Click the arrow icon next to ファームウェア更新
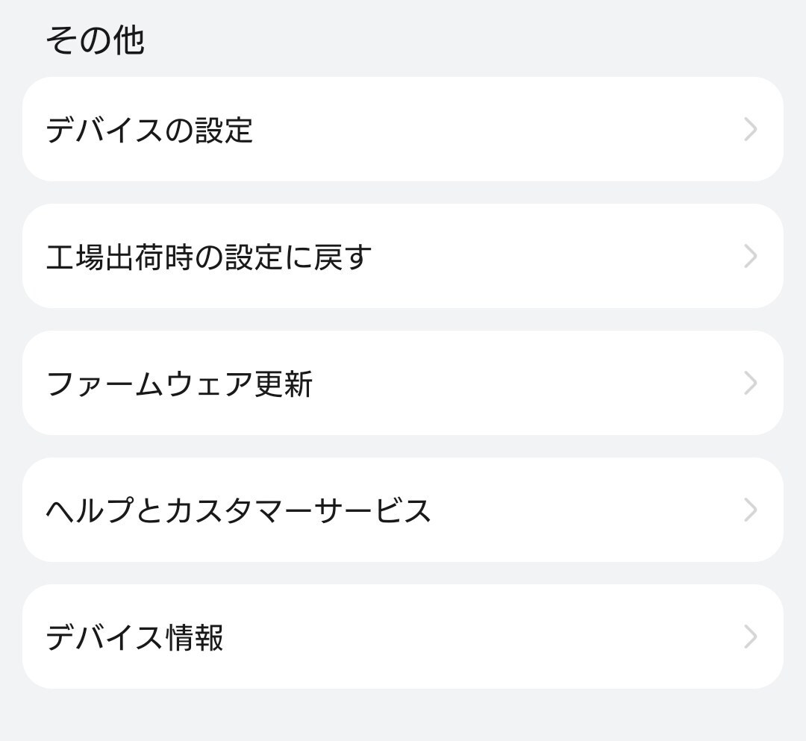This screenshot has height=741, width=806. coord(751,383)
